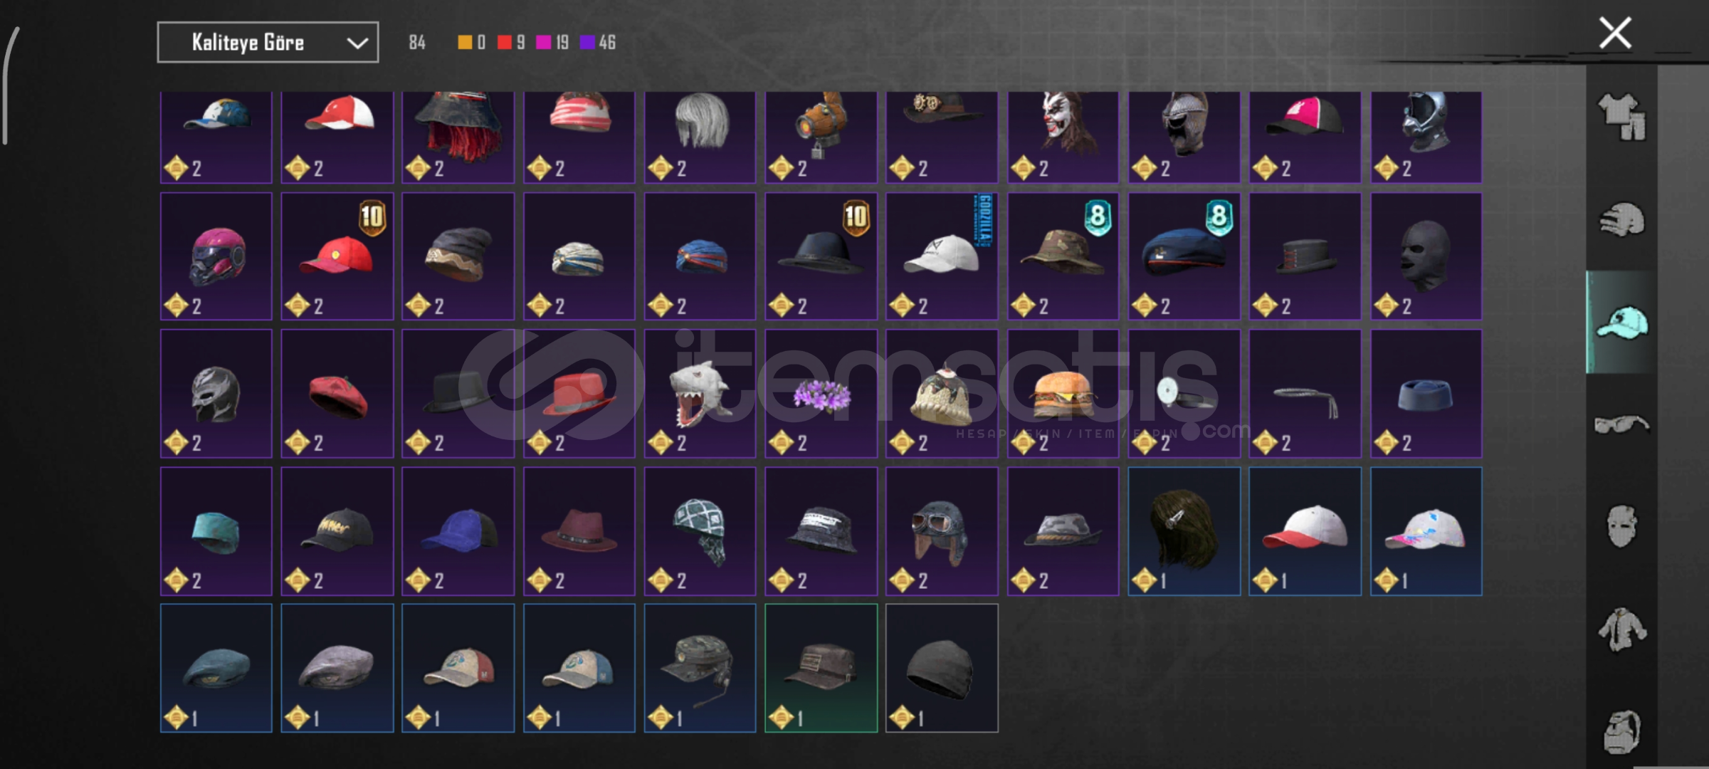This screenshot has height=769, width=1709.
Task: Close the inventory screen with X
Action: click(x=1615, y=33)
